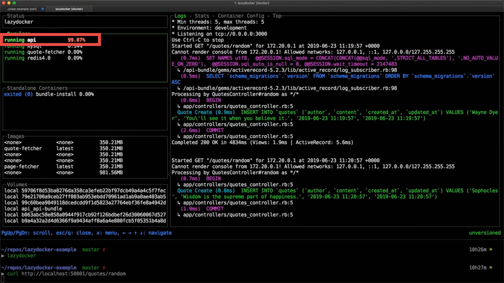
Task: Click the unversioned label in status bar
Action: [x=485, y=233]
